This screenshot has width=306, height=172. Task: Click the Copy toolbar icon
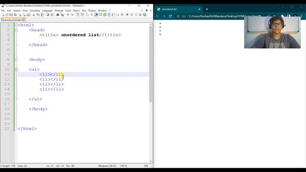pos(38,15)
